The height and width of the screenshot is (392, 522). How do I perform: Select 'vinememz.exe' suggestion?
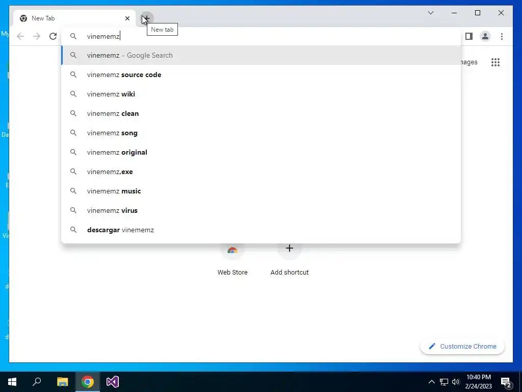pyautogui.click(x=261, y=171)
